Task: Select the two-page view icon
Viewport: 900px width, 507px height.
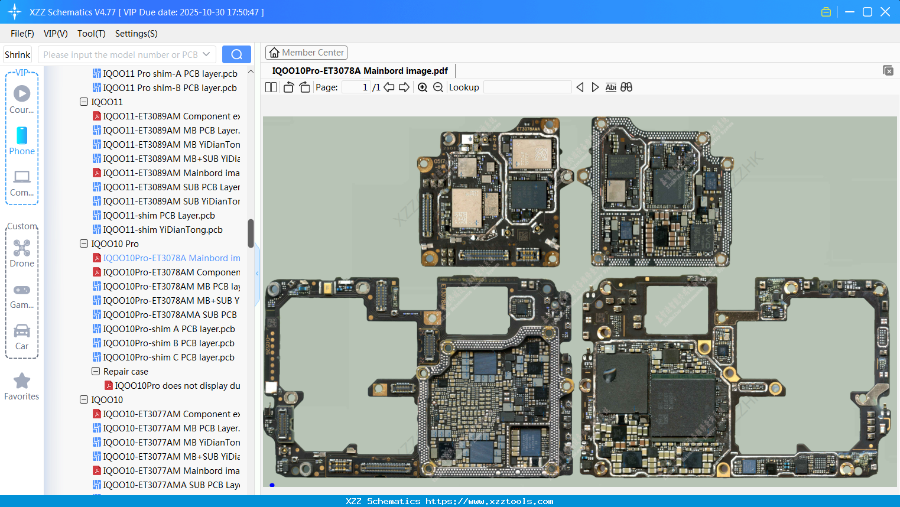Action: 271,87
